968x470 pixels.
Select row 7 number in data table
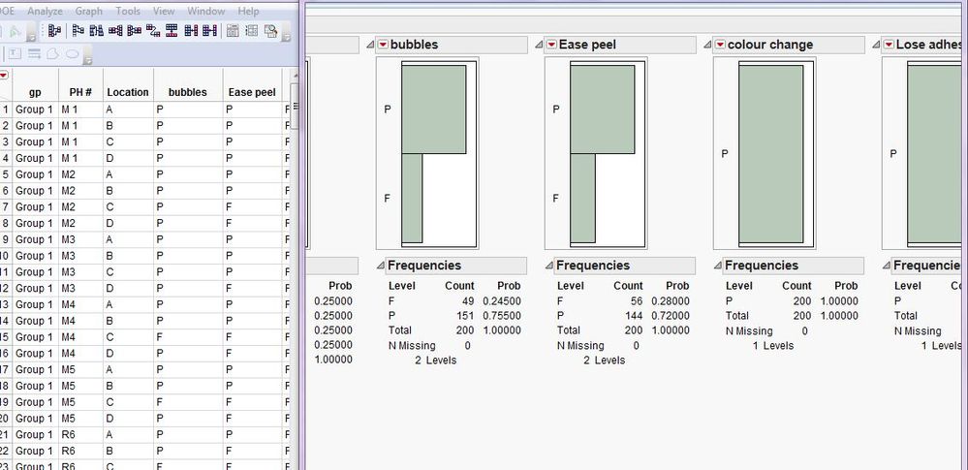pyautogui.click(x=6, y=207)
